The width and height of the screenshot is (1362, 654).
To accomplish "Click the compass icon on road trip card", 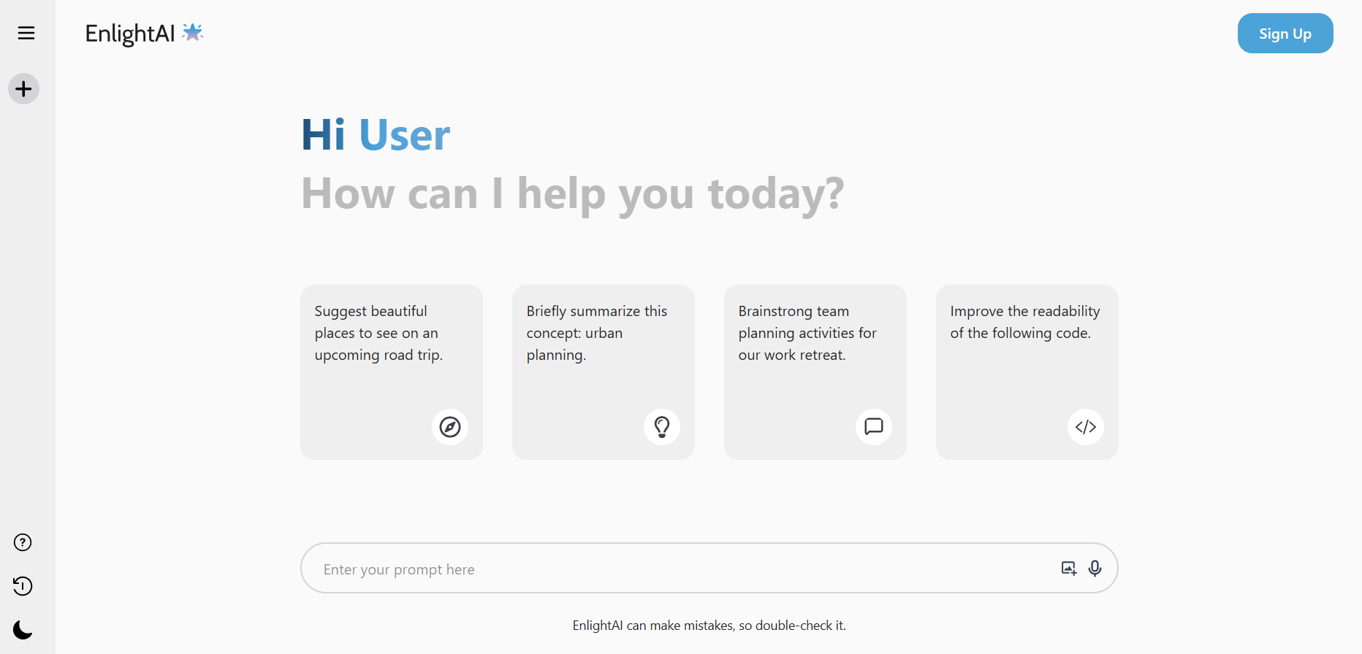I will pos(450,427).
